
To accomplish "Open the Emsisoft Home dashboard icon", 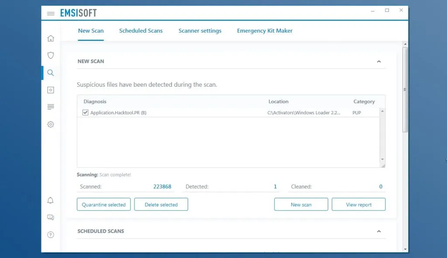I will 50,38.
